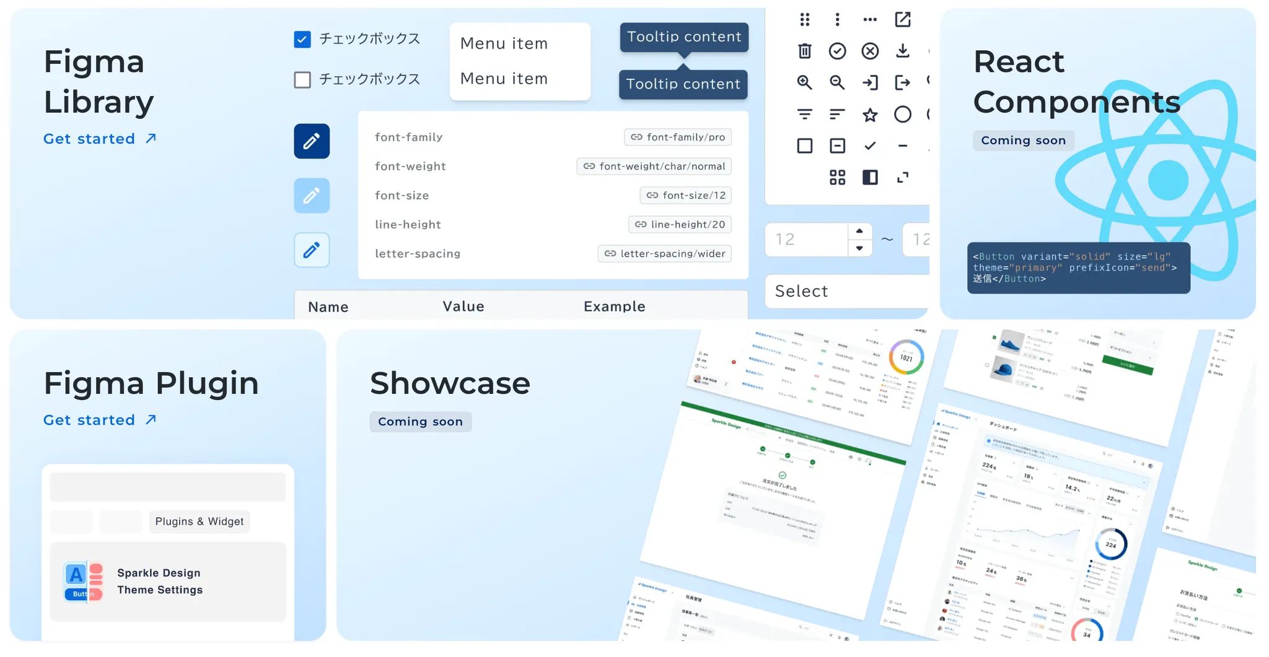Viewport: 1269px width, 657px height.
Task: Click the logout arrow-out-of-bracket icon
Action: pos(903,82)
